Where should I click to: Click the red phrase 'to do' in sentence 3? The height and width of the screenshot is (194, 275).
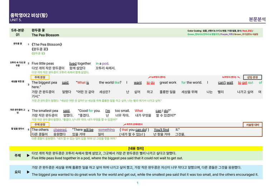point(151,83)
